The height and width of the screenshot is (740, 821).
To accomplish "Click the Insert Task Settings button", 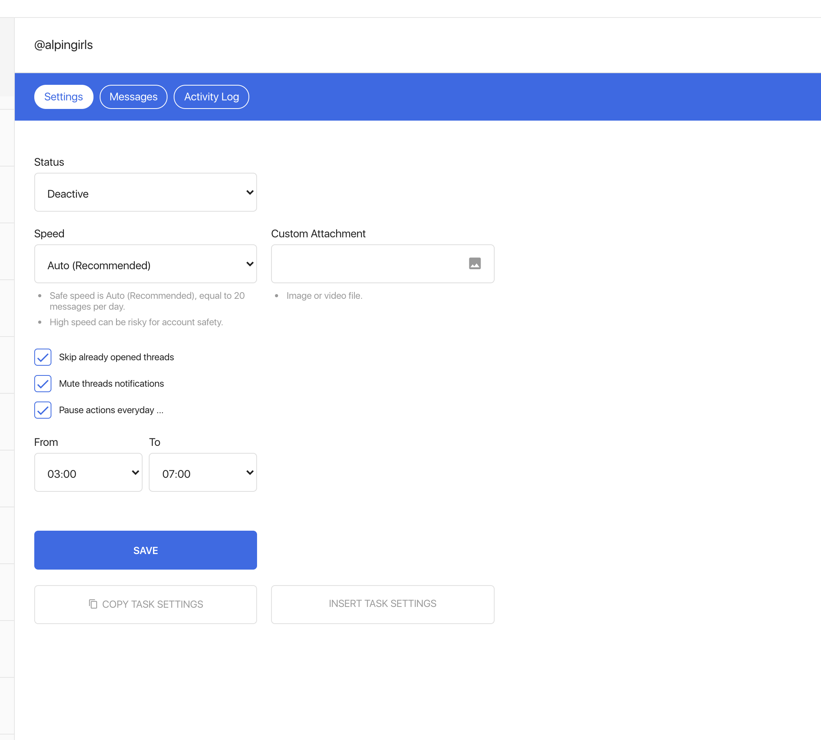I will click(382, 604).
